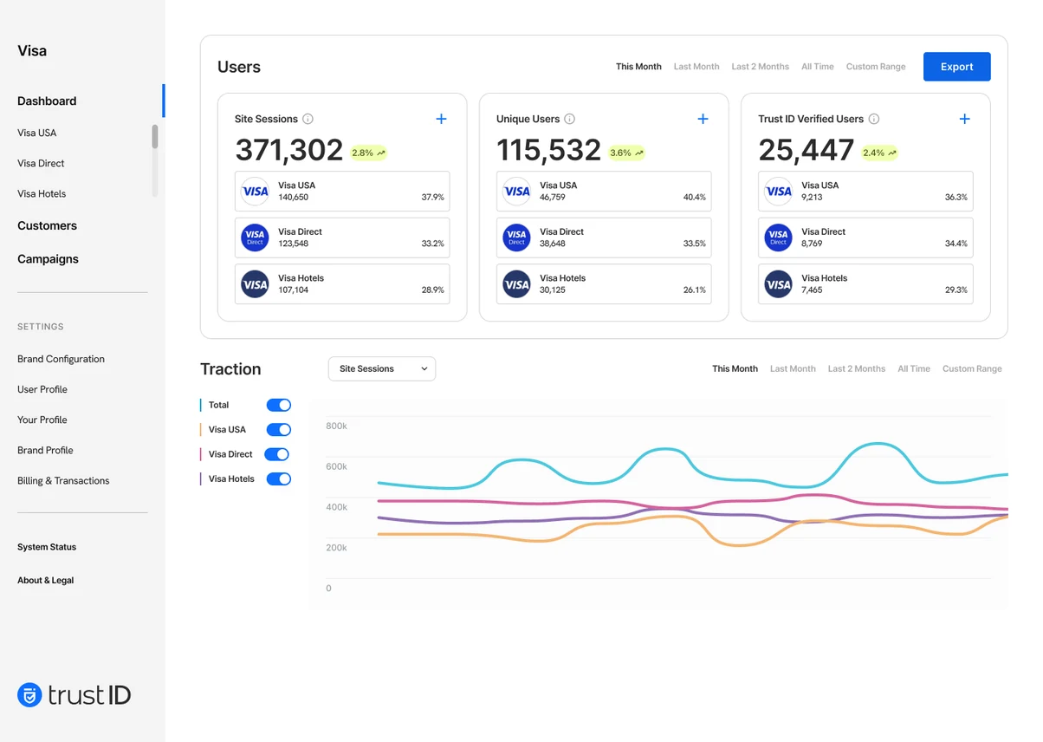The image size is (1043, 742).
Task: Click the Visa USA logo under Unique Users
Action: (x=516, y=191)
